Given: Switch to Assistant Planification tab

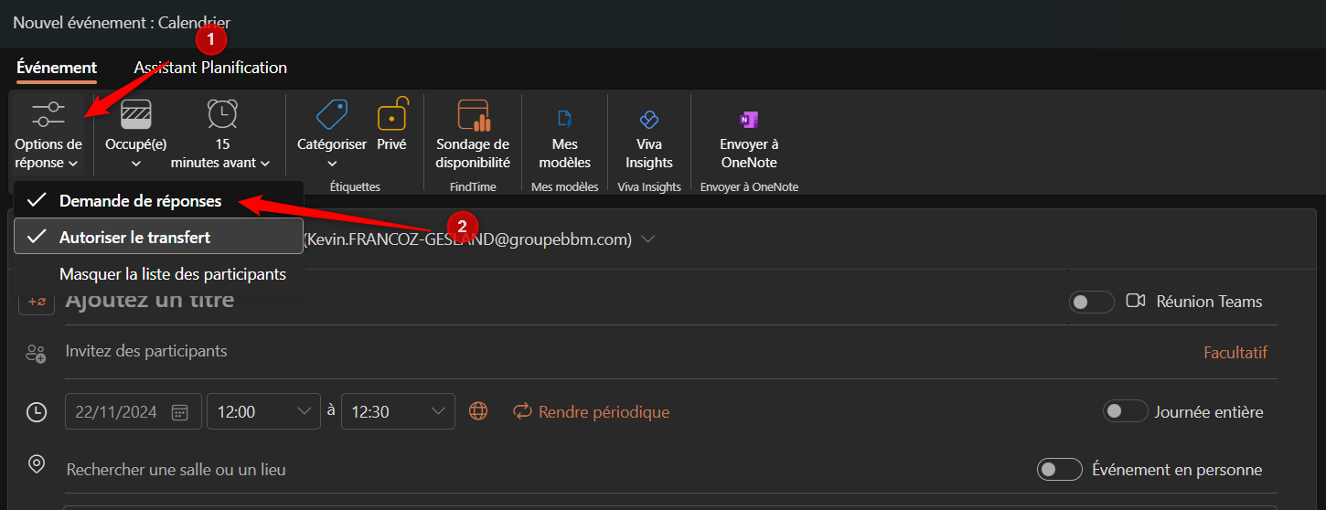Looking at the screenshot, I should pos(210,68).
